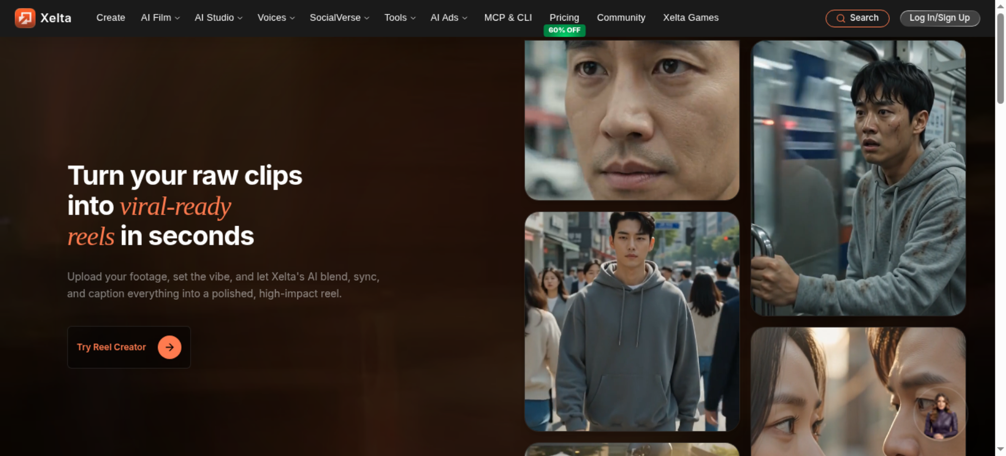Image resolution: width=1006 pixels, height=456 pixels.
Task: Click the Try Reel Creator button
Action: tap(129, 347)
